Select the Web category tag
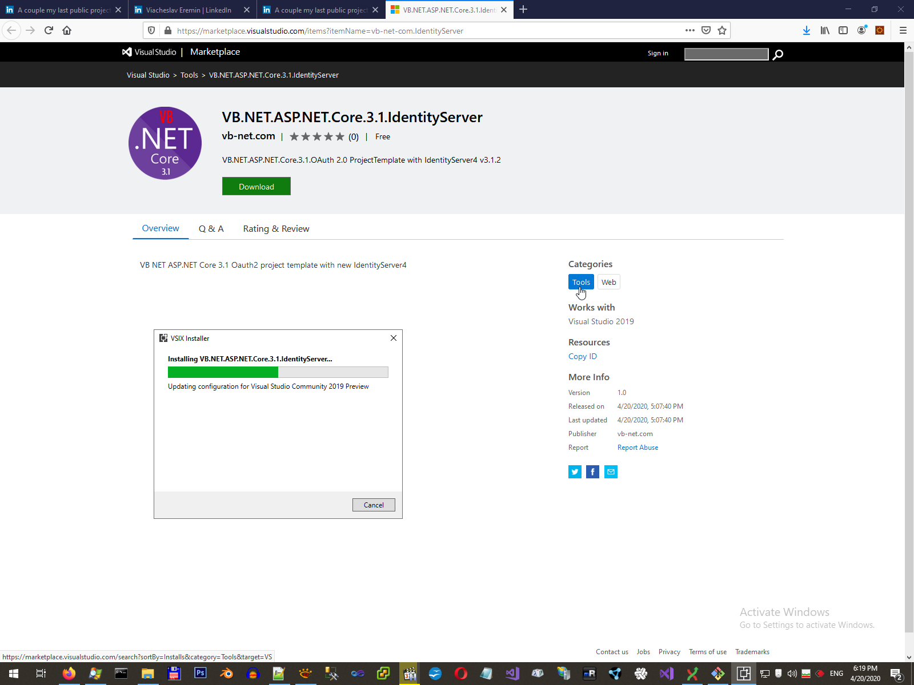The image size is (914, 685). [x=609, y=282]
